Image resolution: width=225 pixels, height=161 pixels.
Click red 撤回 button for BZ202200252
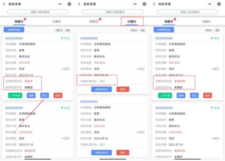point(123,89)
